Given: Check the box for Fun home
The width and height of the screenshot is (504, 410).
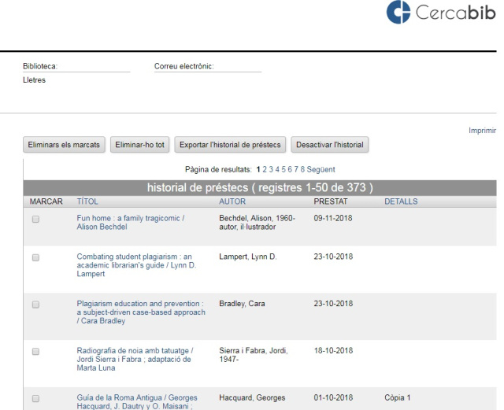Looking at the screenshot, I should click(35, 220).
